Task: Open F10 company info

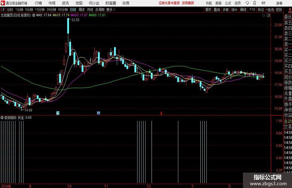Action: point(252,10)
